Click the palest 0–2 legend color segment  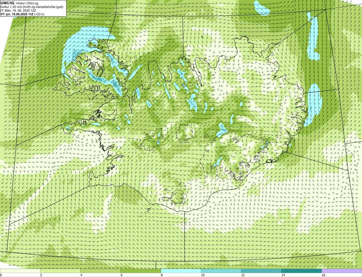(x=20, y=271)
